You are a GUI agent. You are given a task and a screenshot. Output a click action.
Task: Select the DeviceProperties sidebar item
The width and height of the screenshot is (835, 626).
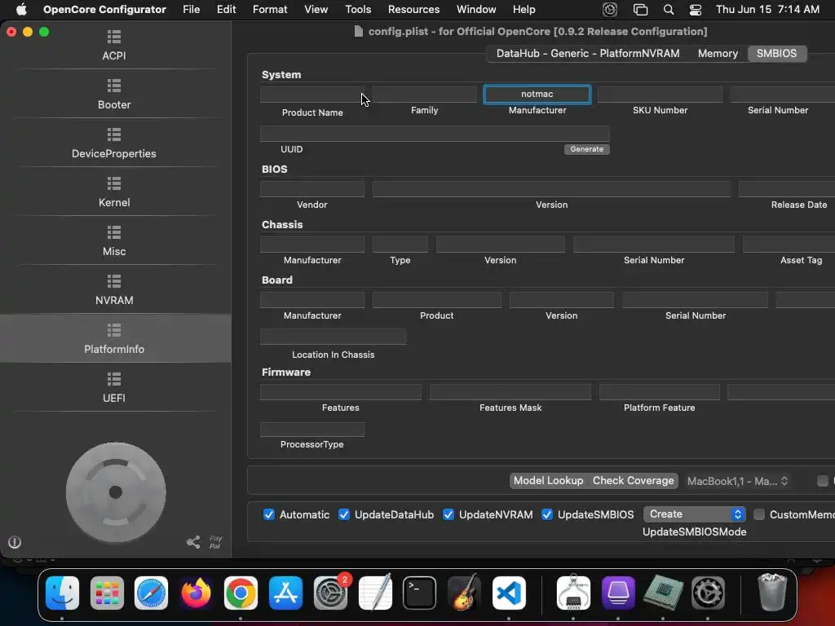point(114,143)
